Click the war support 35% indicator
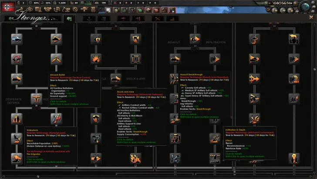Viewport: 317px width, 179px height. click(x=46, y=3)
